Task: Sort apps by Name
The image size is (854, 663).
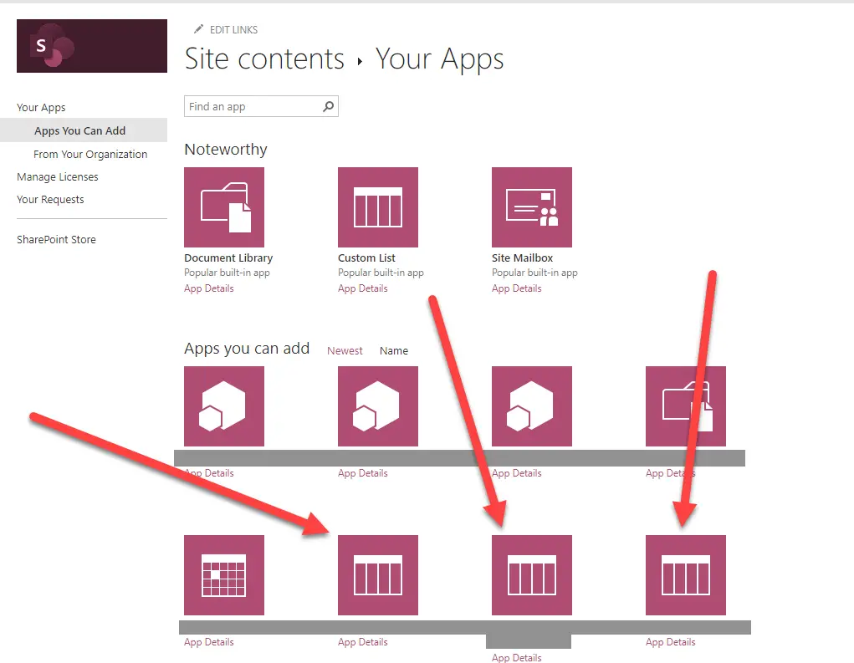Action: tap(394, 351)
